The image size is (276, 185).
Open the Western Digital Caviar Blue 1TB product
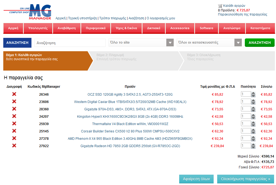pyautogui.click(x=130, y=102)
